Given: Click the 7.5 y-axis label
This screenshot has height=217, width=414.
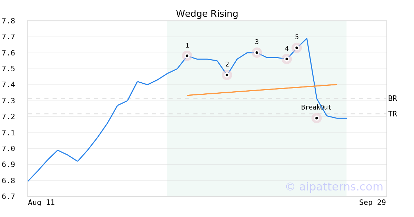Looking at the screenshot, I should [x=8, y=69].
